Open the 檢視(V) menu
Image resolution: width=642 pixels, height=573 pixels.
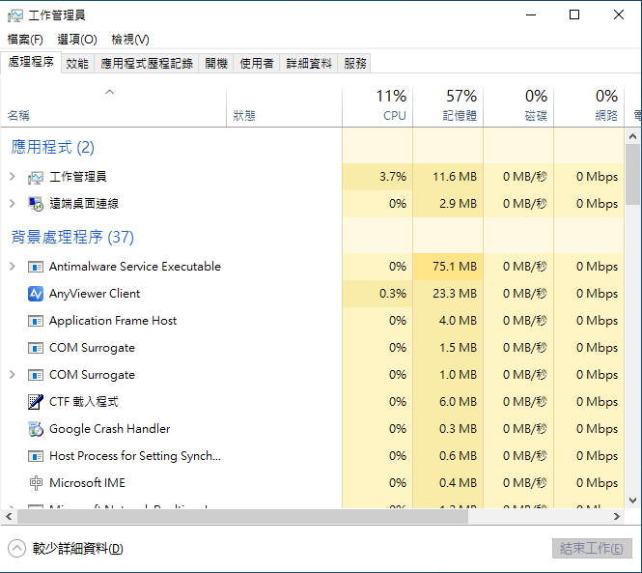(130, 40)
